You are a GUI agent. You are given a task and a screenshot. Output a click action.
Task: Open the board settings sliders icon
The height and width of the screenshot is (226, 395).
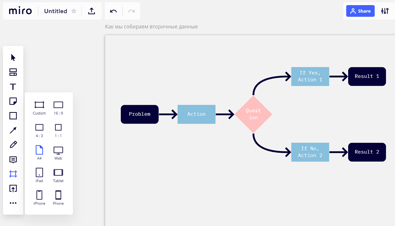[x=385, y=11]
